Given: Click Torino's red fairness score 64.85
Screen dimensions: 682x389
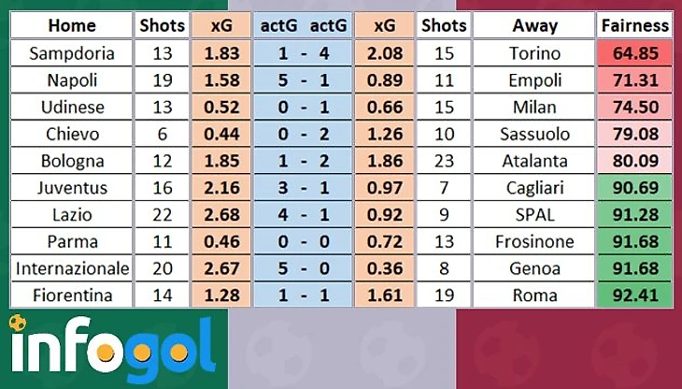Looking at the screenshot, I should (x=635, y=53).
